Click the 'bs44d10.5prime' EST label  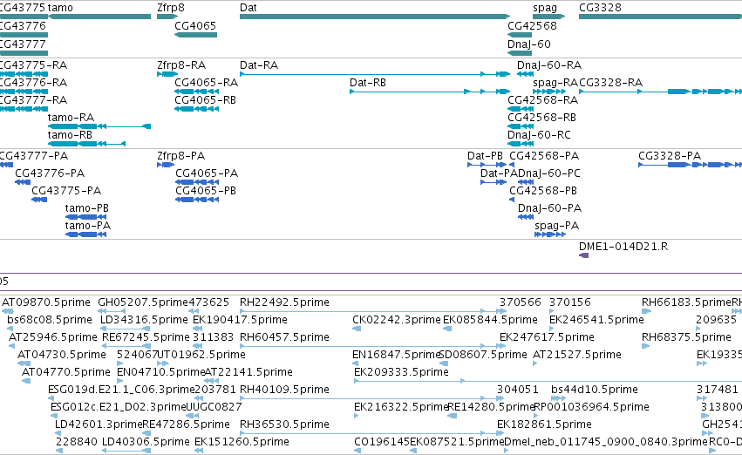[x=595, y=390]
